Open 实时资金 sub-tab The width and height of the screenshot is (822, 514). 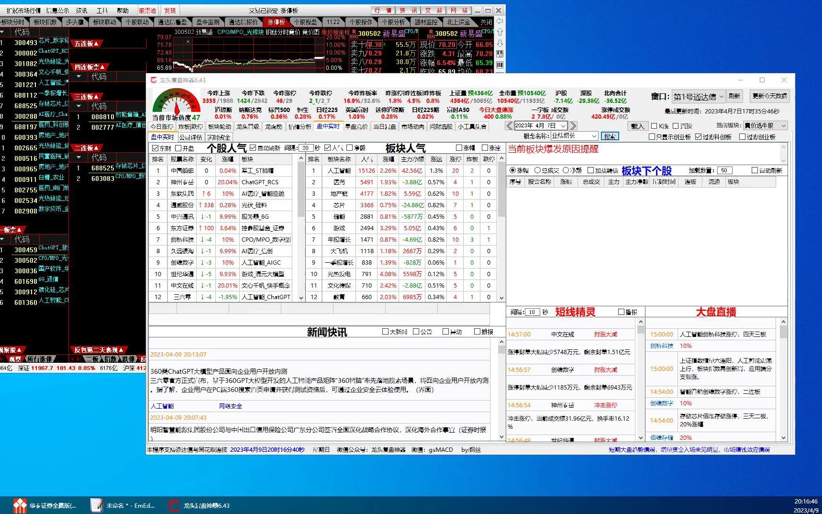point(219,137)
